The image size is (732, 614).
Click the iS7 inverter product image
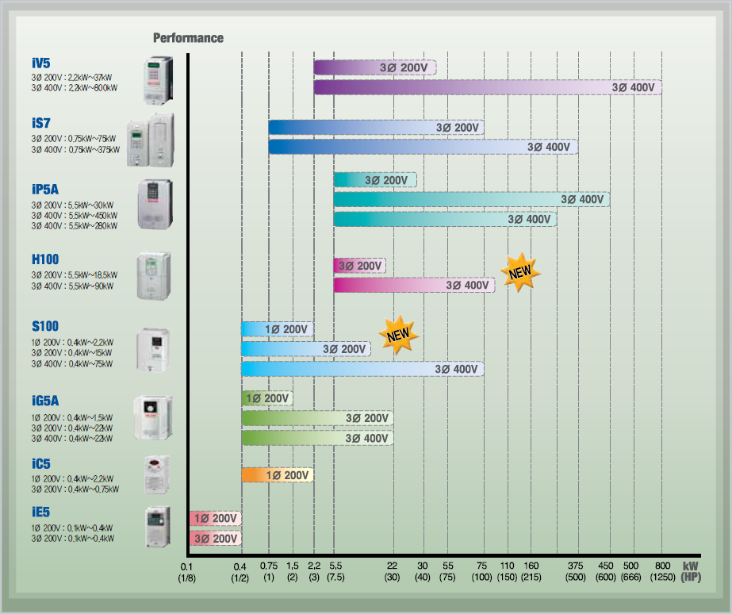[149, 140]
